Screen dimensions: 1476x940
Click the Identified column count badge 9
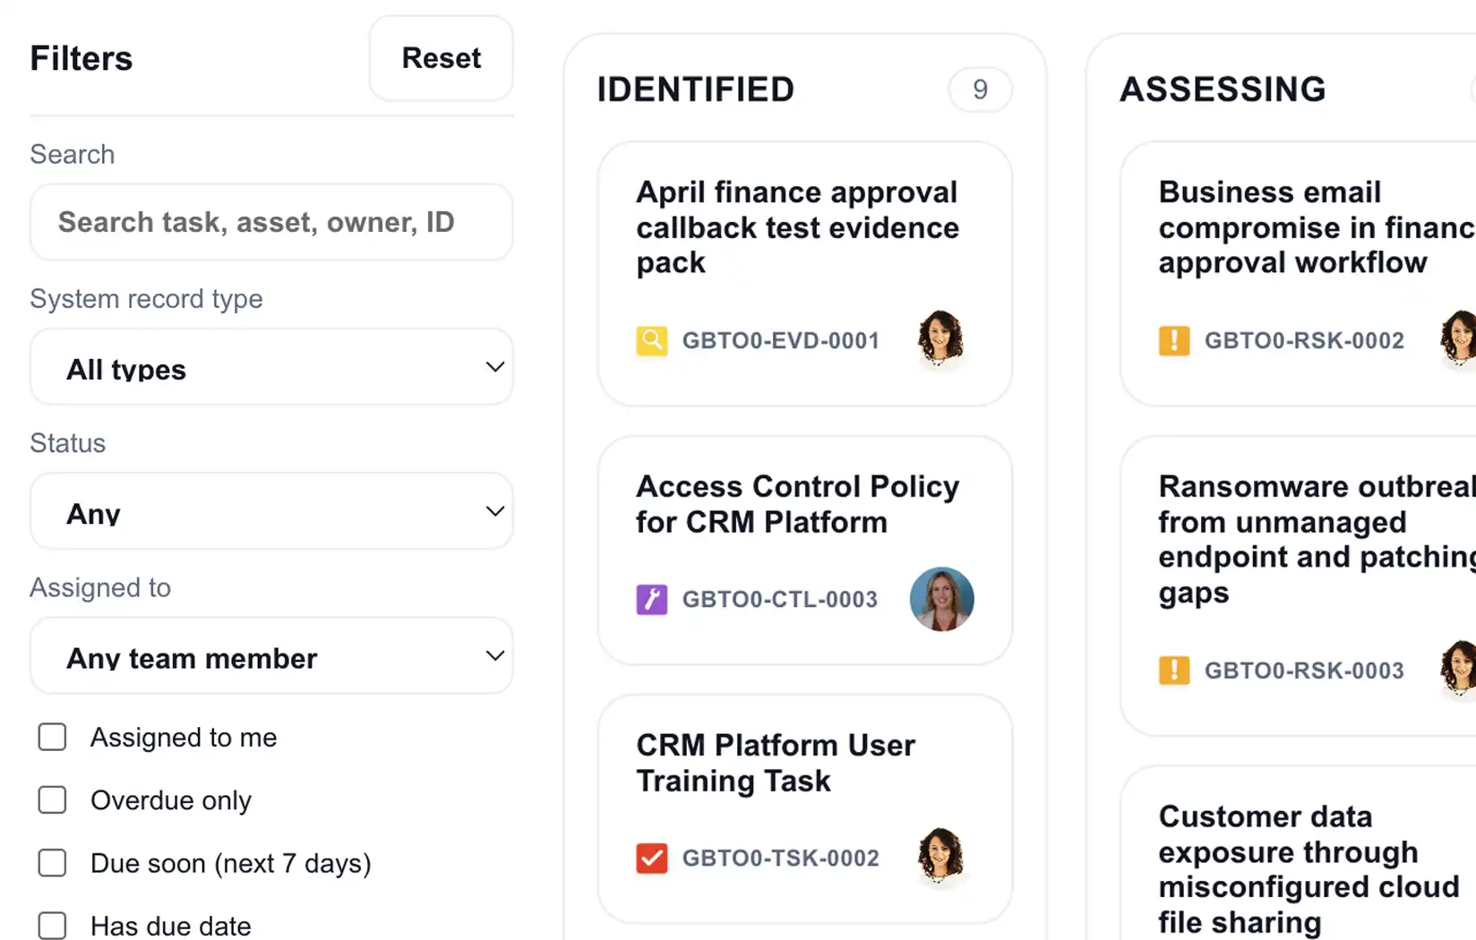click(x=980, y=90)
